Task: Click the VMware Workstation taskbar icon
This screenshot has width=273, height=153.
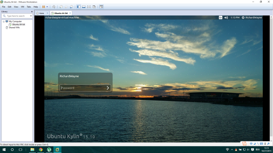Action: point(57,149)
